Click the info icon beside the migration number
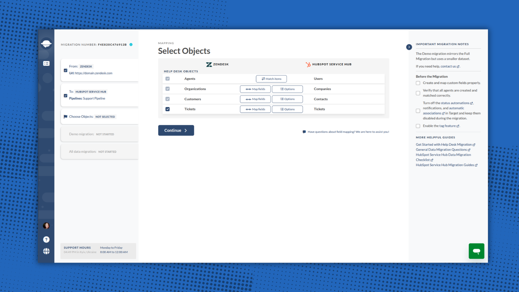 coord(131,45)
